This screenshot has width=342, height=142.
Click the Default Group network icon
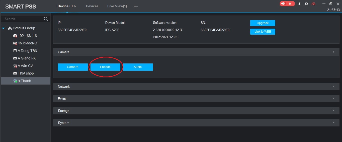[x=10, y=28]
